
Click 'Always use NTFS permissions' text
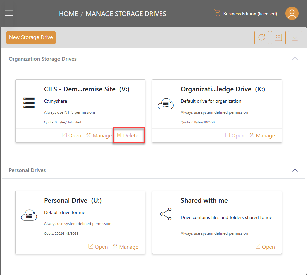(70, 112)
